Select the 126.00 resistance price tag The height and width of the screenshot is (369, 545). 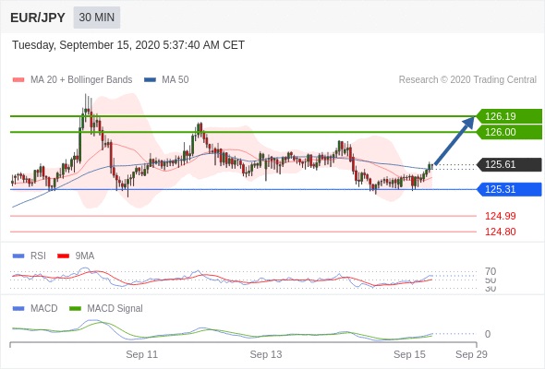point(509,132)
